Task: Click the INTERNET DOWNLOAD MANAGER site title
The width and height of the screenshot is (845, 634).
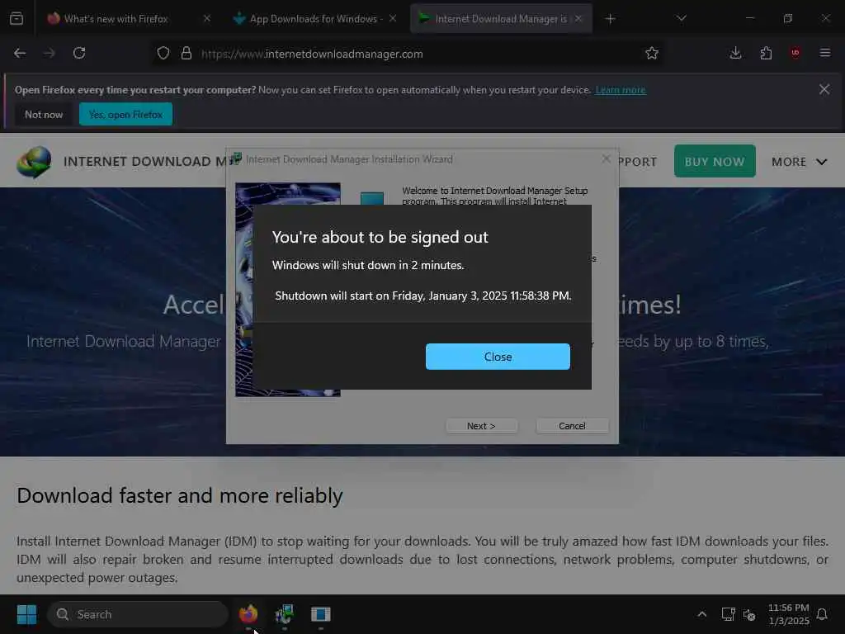Action: coord(144,161)
